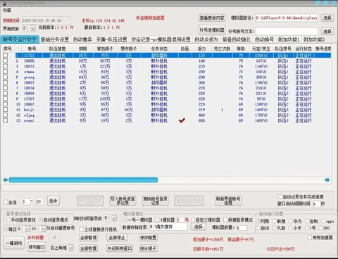
Task: Click the right arrow of the horizontal scrollbar
Action: (x=327, y=180)
